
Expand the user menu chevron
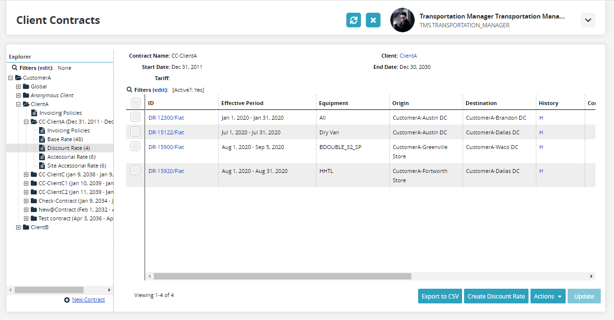tap(588, 20)
